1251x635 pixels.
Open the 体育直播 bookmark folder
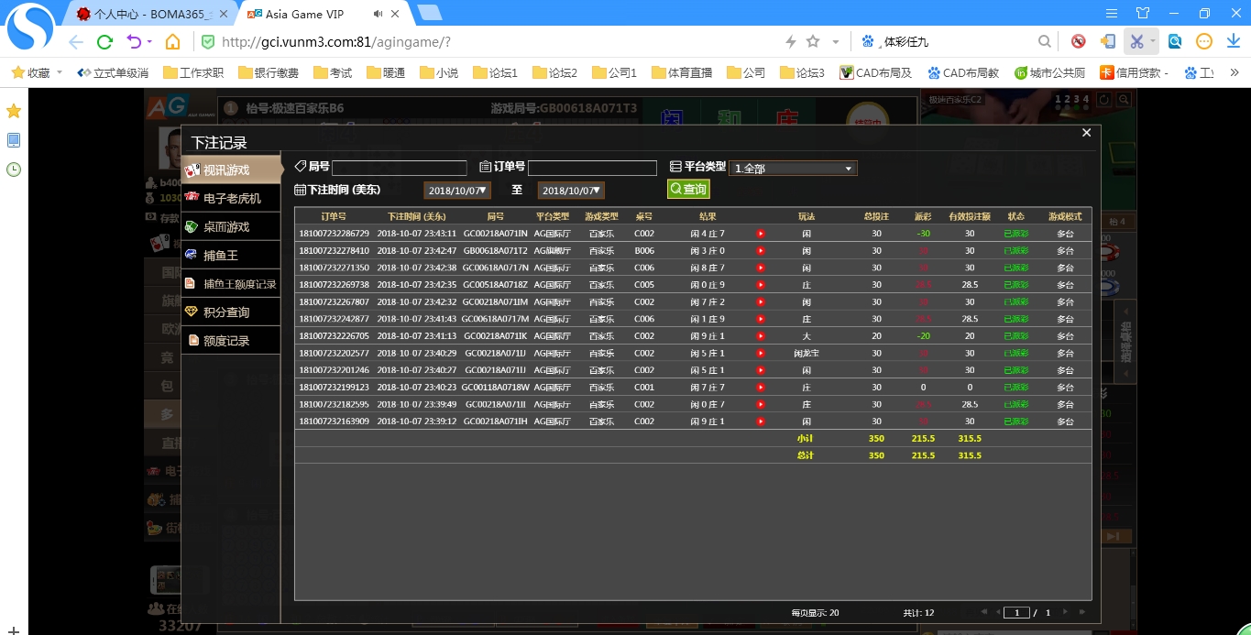click(681, 72)
